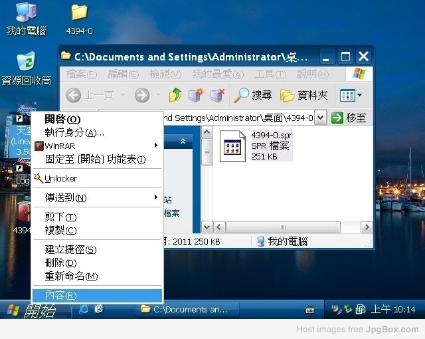This screenshot has width=425, height=339.
Task: Expand the WinRAR submenu in context menu
Action: (155, 146)
